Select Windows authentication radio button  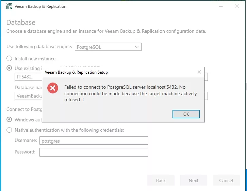9,120
